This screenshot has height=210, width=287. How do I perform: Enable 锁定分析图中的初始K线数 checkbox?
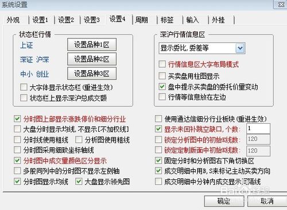158,140
